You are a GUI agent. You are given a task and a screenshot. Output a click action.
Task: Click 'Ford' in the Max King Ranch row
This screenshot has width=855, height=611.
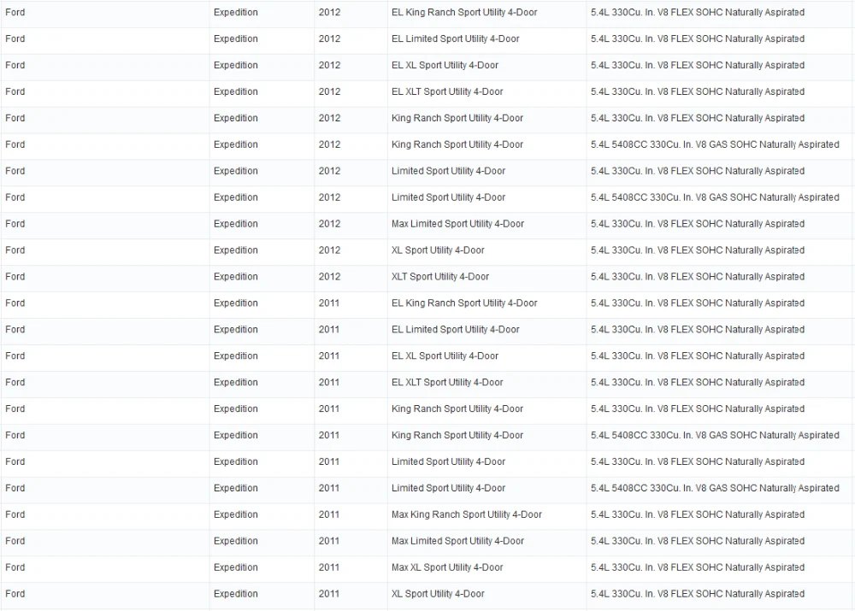pyautogui.click(x=15, y=514)
